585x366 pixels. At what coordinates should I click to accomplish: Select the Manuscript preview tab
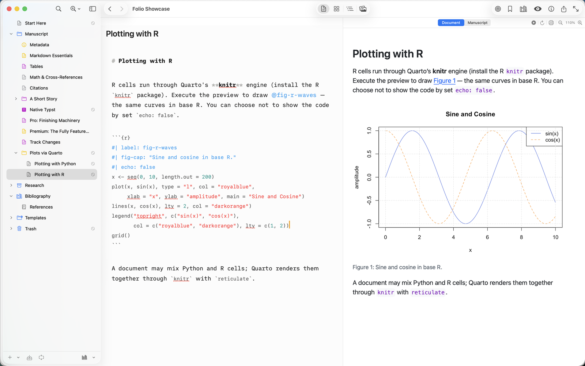(478, 23)
